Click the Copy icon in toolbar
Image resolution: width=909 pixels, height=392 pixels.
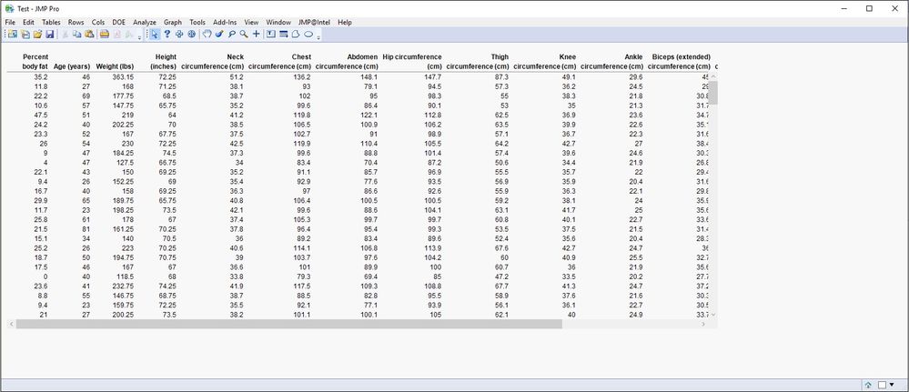pyautogui.click(x=77, y=35)
